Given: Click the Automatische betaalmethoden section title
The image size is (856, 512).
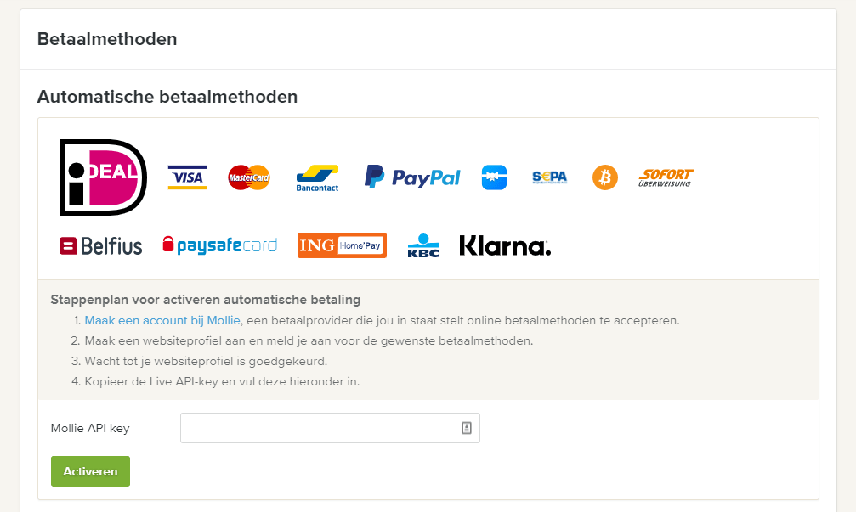Looking at the screenshot, I should (x=167, y=97).
